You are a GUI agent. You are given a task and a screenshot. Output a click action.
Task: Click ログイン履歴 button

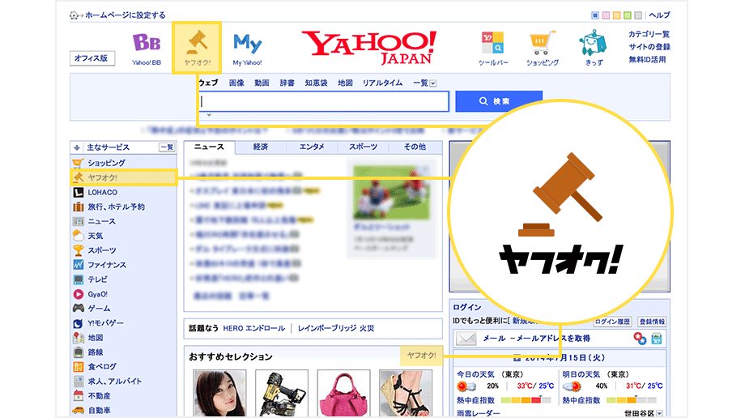click(x=612, y=322)
